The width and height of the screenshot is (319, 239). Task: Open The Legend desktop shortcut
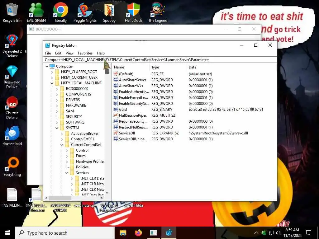tap(158, 12)
